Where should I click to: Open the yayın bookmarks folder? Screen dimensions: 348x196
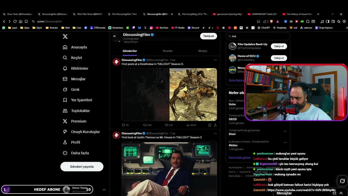tap(13, 28)
